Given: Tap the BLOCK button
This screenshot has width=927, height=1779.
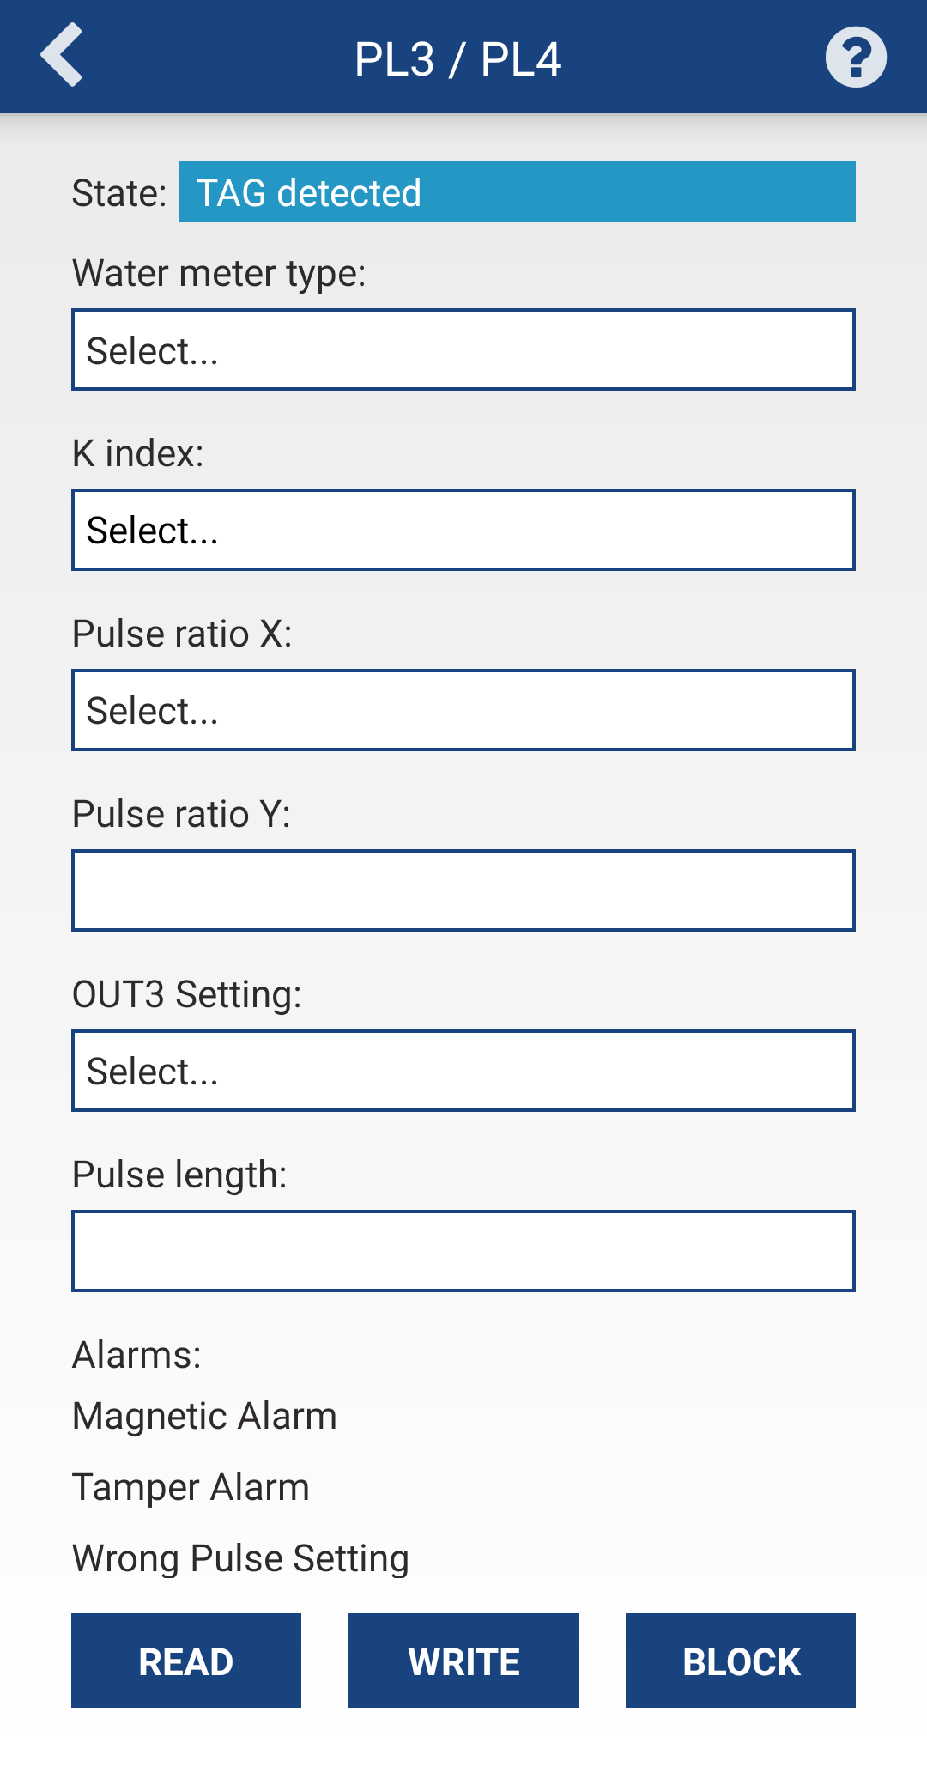Looking at the screenshot, I should [x=740, y=1661].
